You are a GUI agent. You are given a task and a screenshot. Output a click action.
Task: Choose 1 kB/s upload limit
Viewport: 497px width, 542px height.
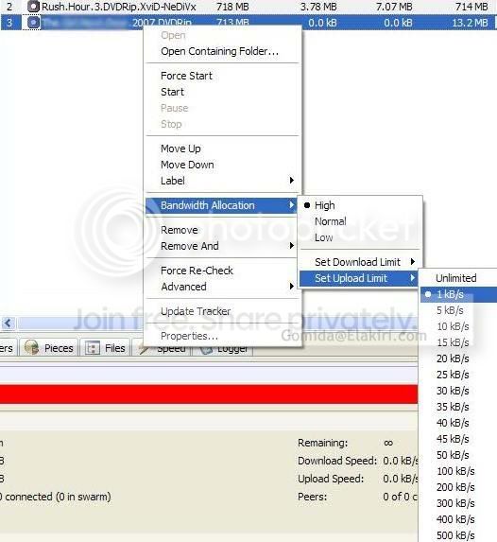click(x=458, y=294)
